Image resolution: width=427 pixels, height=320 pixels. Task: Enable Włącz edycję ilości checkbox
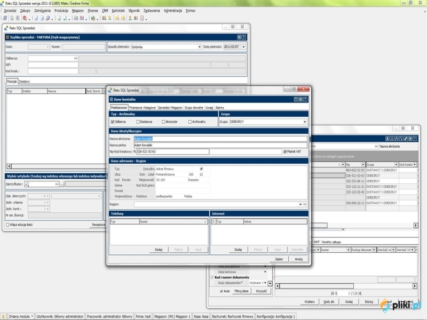pyautogui.click(x=7, y=225)
